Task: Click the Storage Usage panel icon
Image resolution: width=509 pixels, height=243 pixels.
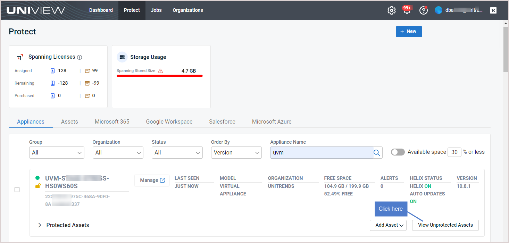Action: pyautogui.click(x=122, y=57)
